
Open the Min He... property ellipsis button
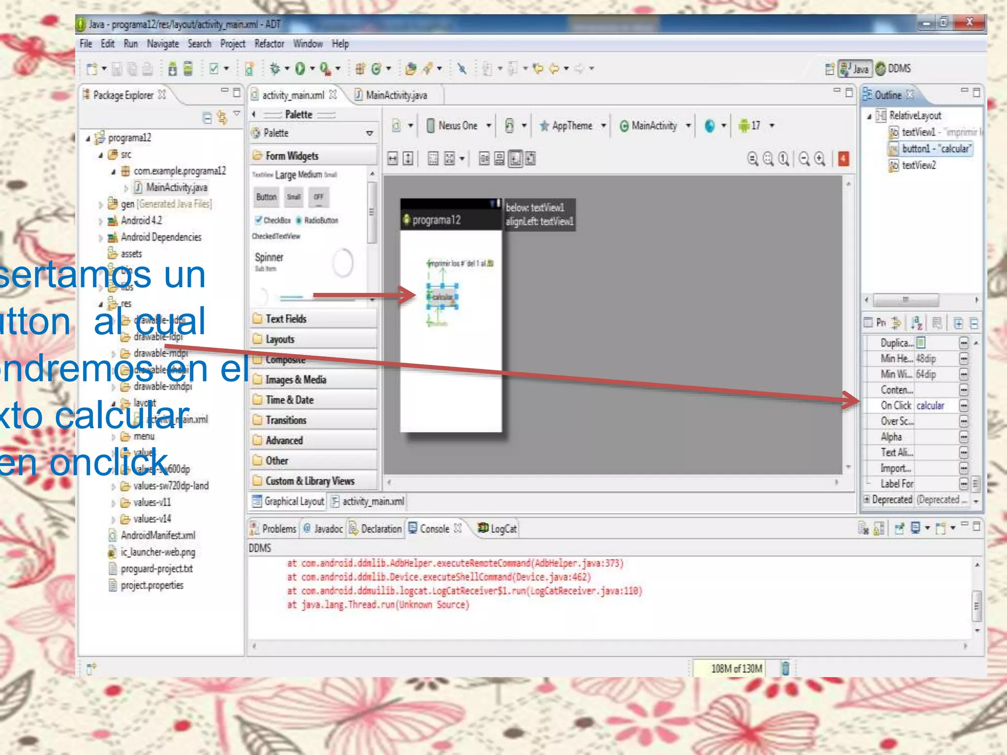click(x=963, y=359)
